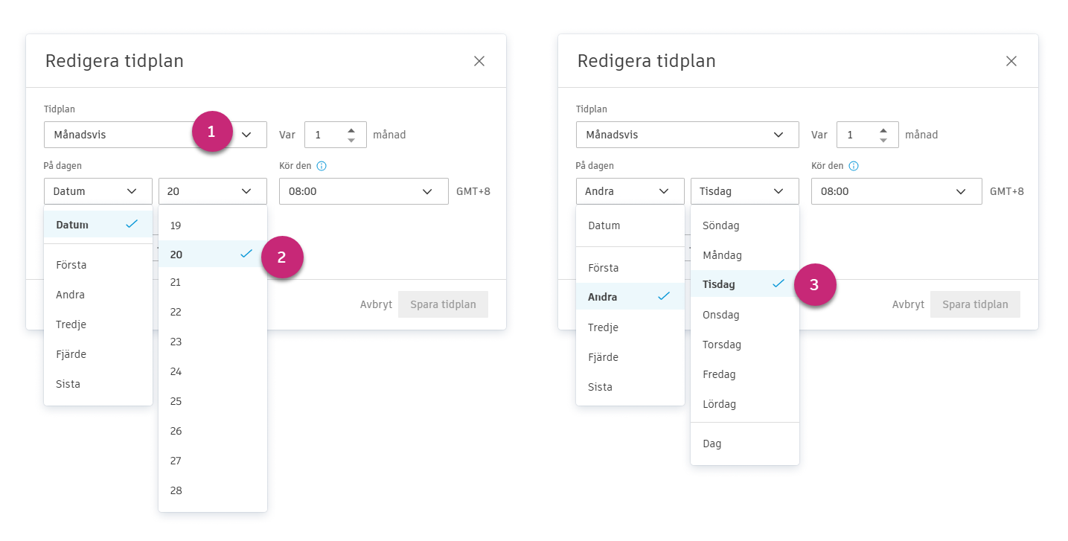This screenshot has width=1068, height=541.
Task: Click the down arrow on right month stepper
Action: [885, 139]
